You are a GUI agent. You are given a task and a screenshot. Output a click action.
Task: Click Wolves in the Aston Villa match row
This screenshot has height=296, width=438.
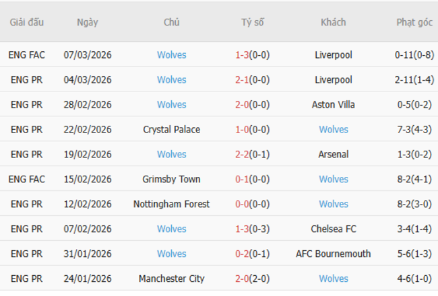pyautogui.click(x=171, y=105)
